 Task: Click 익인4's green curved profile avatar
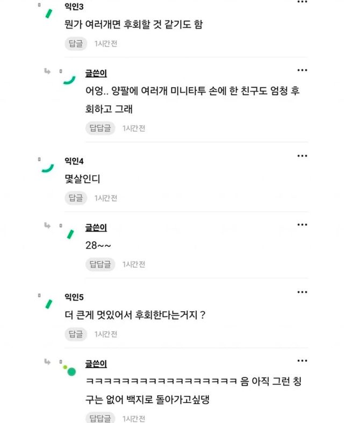(48, 168)
